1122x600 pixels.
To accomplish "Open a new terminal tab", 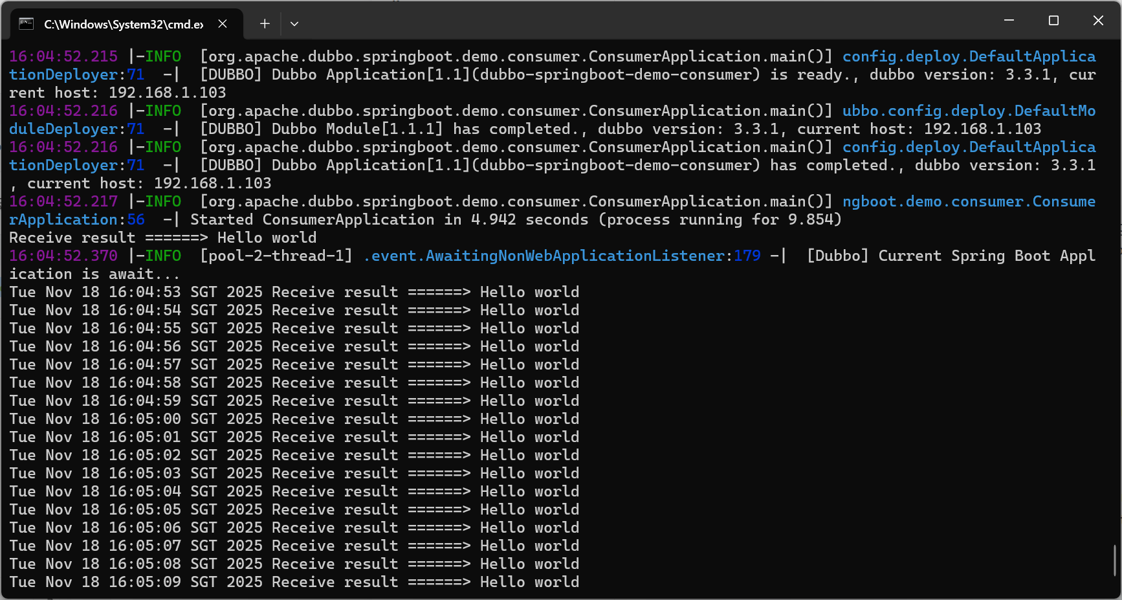I will click(265, 24).
